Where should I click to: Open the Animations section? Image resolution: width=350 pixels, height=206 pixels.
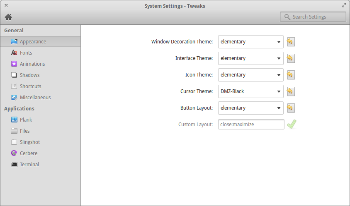(x=40, y=64)
